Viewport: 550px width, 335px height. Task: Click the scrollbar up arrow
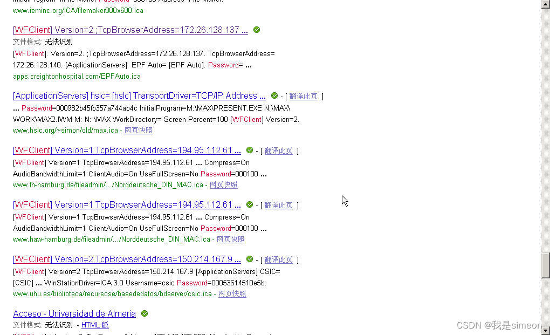tap(546, 4)
